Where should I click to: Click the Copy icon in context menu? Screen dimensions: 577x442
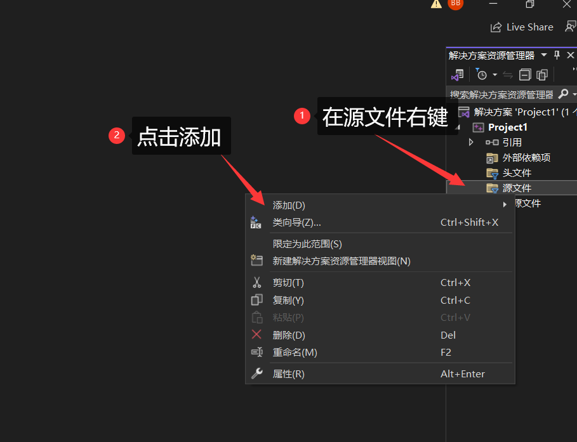pos(256,301)
